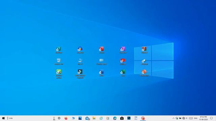Open the notepad-style icon on the taskbar

click(136, 118)
